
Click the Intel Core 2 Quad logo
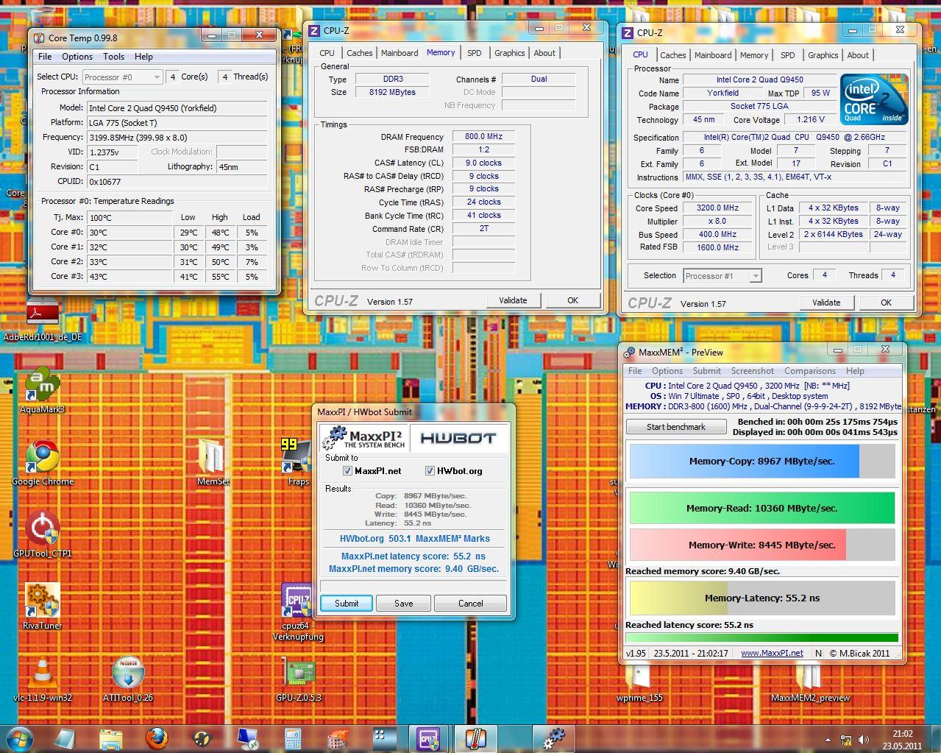coord(874,99)
